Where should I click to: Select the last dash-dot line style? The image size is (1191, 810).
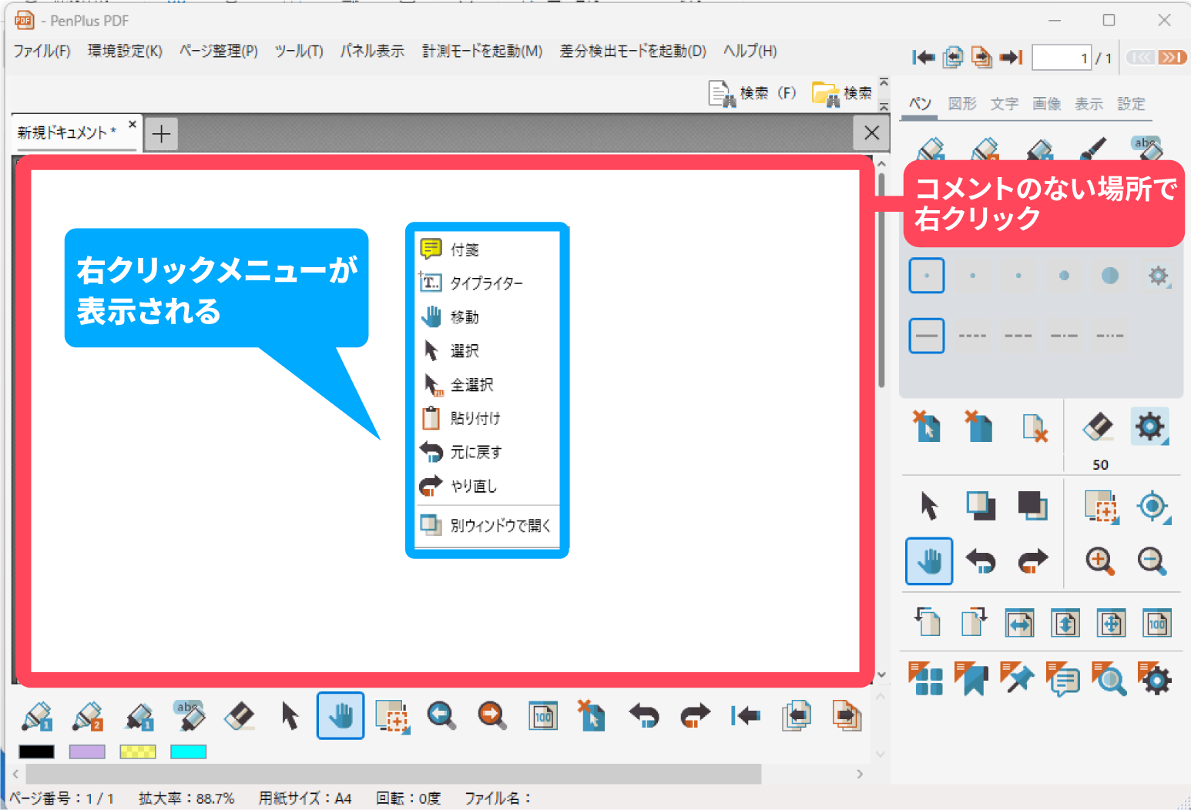1110,336
